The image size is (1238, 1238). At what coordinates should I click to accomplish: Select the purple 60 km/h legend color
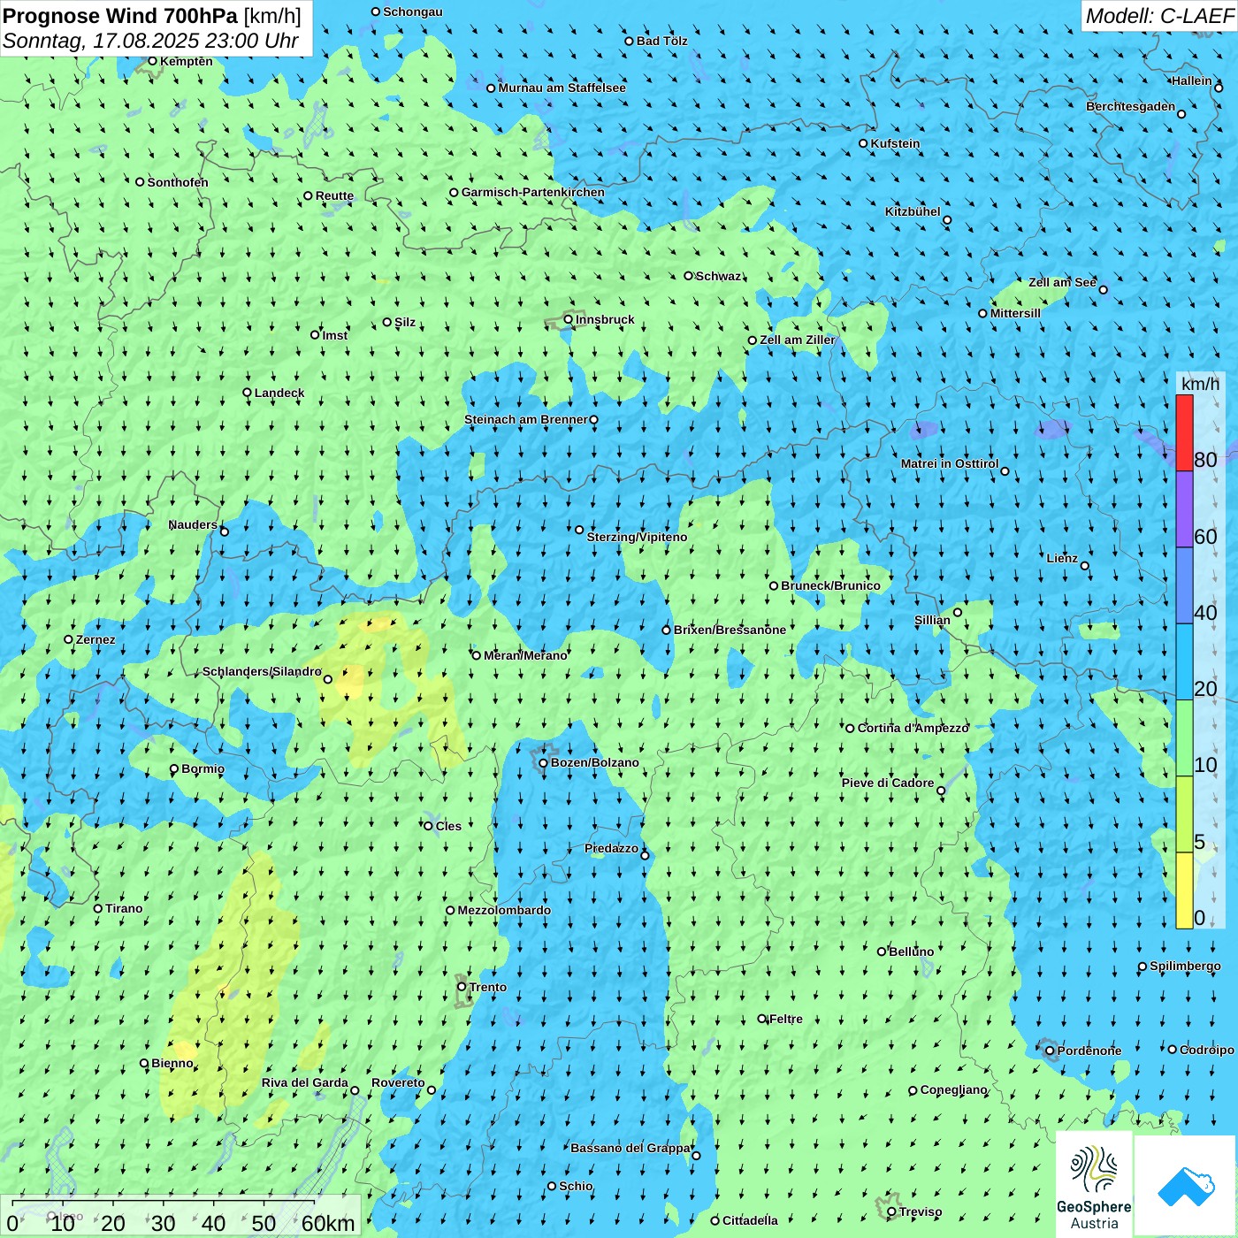click(1184, 509)
